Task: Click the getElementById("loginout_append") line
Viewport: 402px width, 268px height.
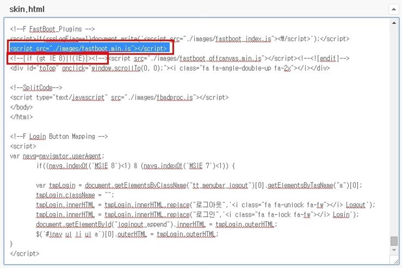Action: (157, 225)
